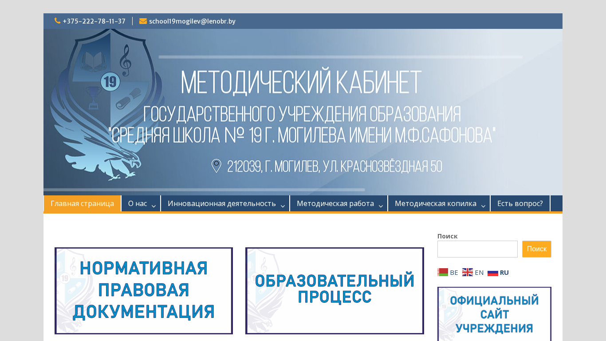
Task: Open the phone number +375-222-78-11-37 link
Action: pyautogui.click(x=94, y=21)
